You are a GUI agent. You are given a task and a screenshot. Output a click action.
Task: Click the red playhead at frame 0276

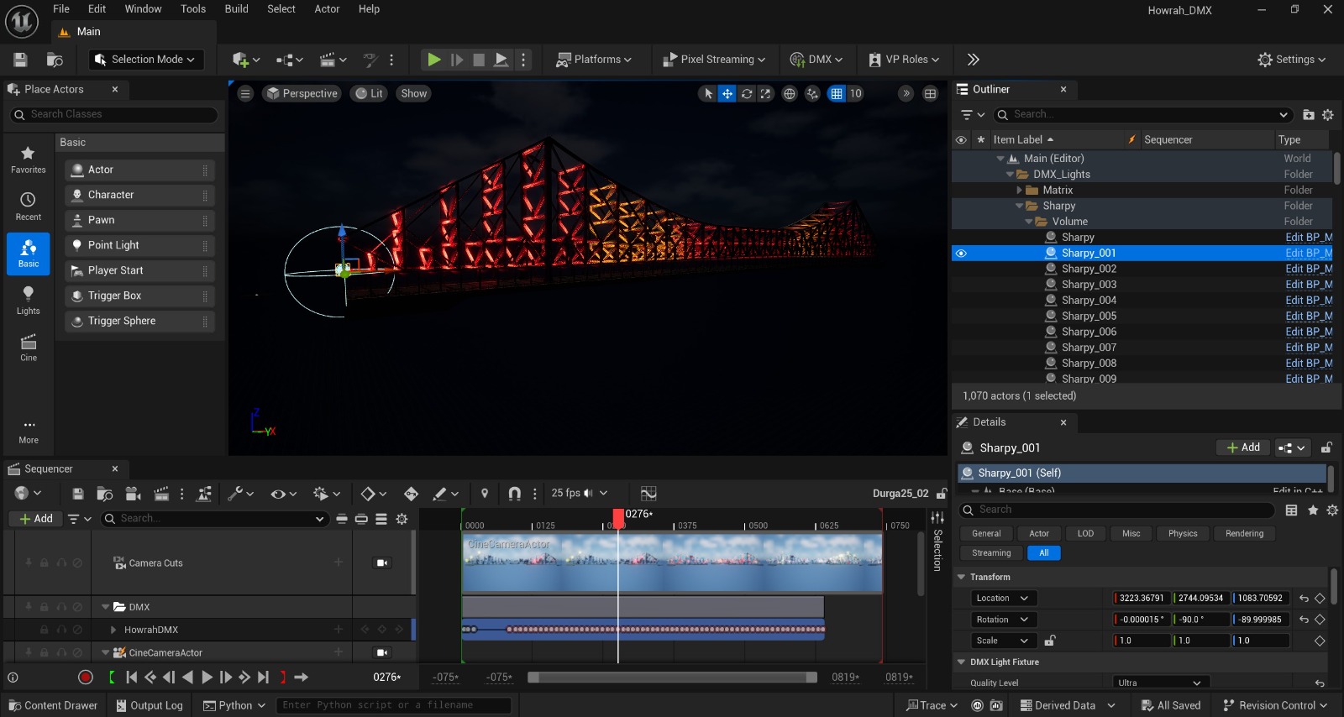tap(618, 517)
